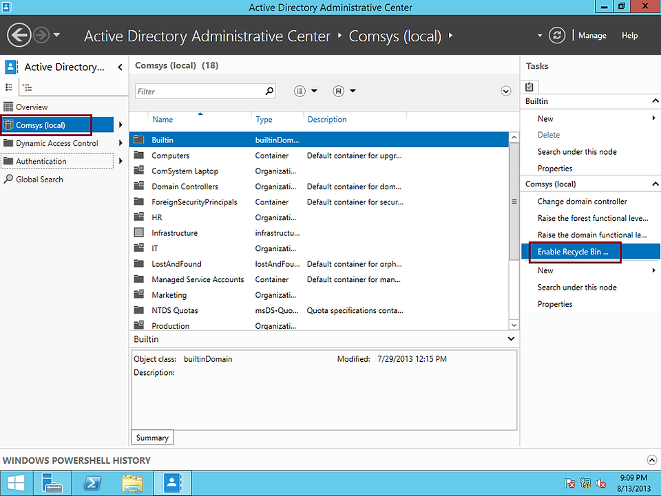This screenshot has height=496, width=661.
Task: Click the IT organizational unit icon
Action: pos(138,248)
